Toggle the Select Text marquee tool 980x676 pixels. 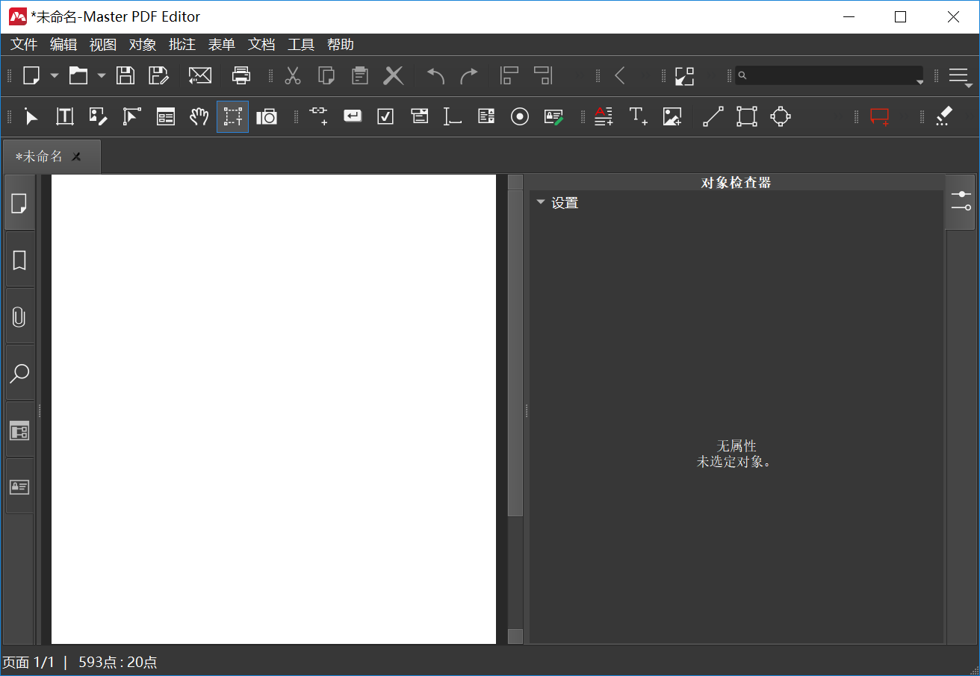coord(233,116)
